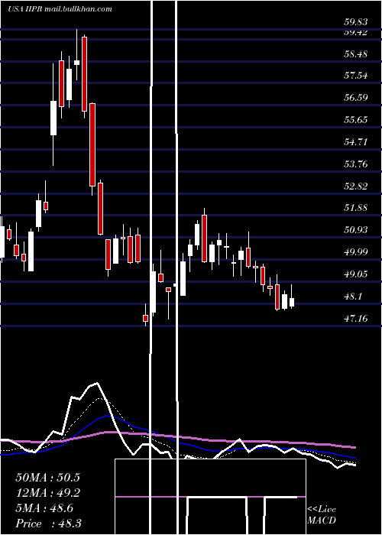The image size is (382, 535).
Task: Click the 54.71 price axis label
Action: point(356,142)
